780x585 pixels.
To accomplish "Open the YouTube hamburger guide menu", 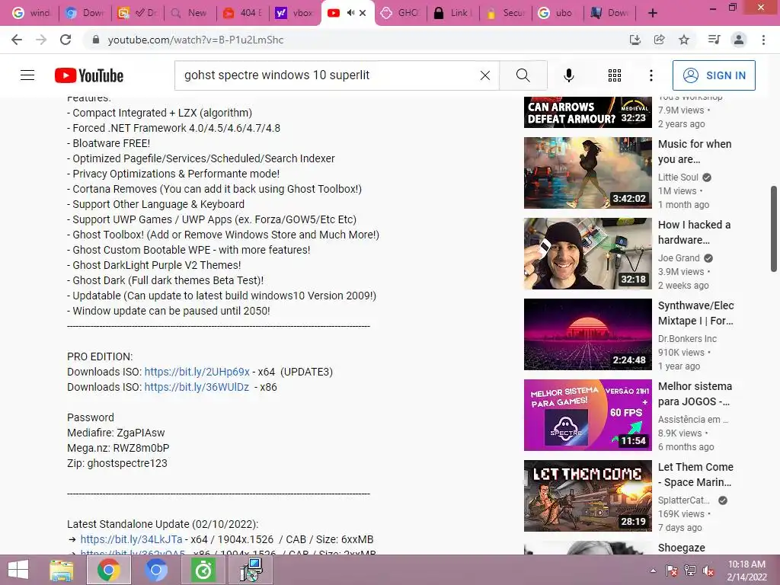I will click(27, 75).
